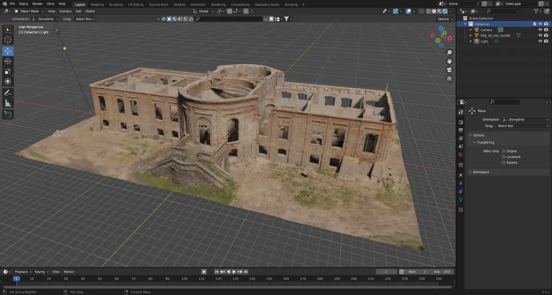
Task: Switch to Modeling workspace tab
Action: pos(97,4)
